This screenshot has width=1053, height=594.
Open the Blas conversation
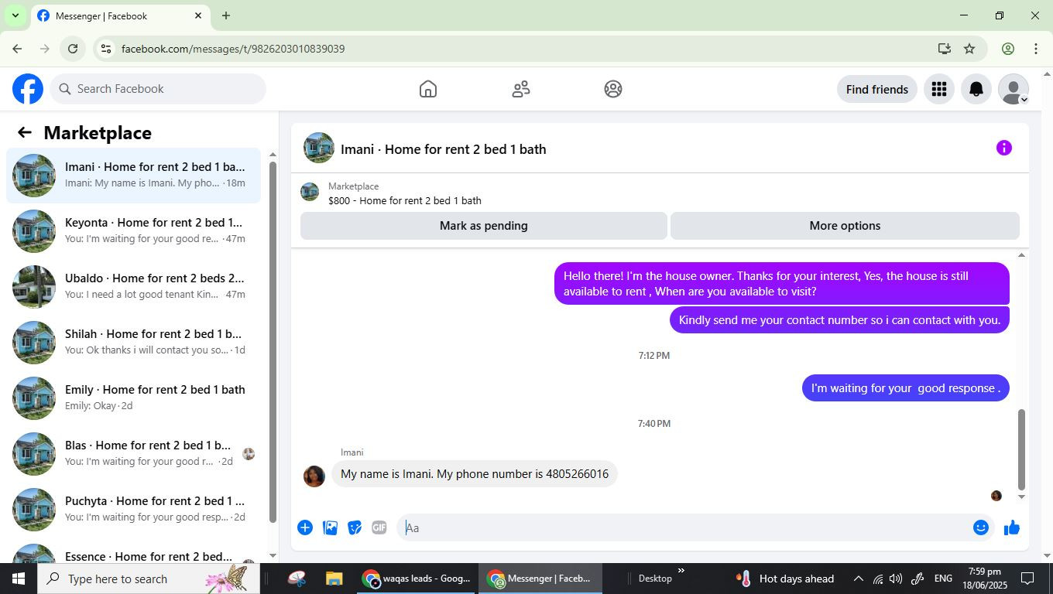pyautogui.click(x=133, y=454)
